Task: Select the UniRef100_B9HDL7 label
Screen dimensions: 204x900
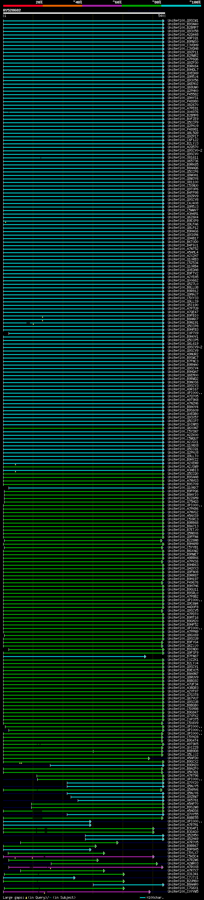Action: (183, 70)
